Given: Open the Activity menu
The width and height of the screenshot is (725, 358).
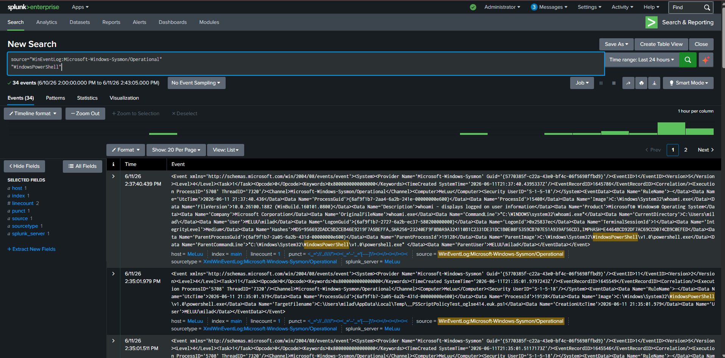Looking at the screenshot, I should tap(622, 7).
